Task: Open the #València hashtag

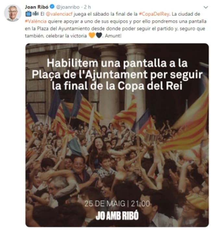Action: [36, 21]
